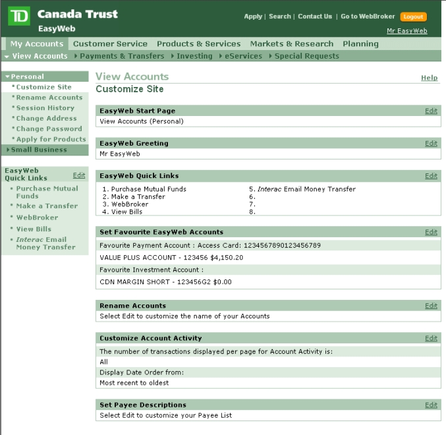
Task: Go to WebBroker from header
Action: pos(368,16)
